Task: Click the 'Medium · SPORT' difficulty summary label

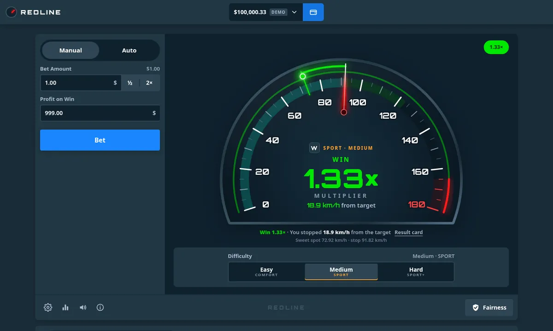Action: [433, 256]
